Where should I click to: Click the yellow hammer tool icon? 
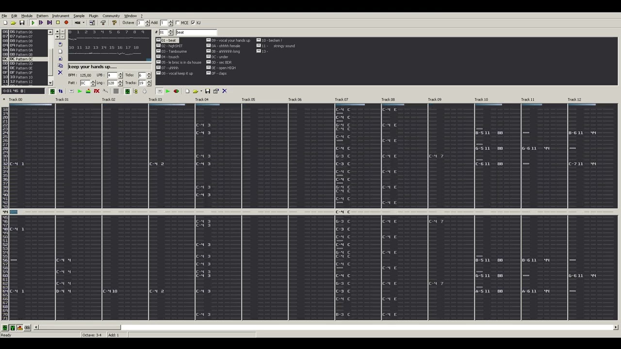[114, 23]
